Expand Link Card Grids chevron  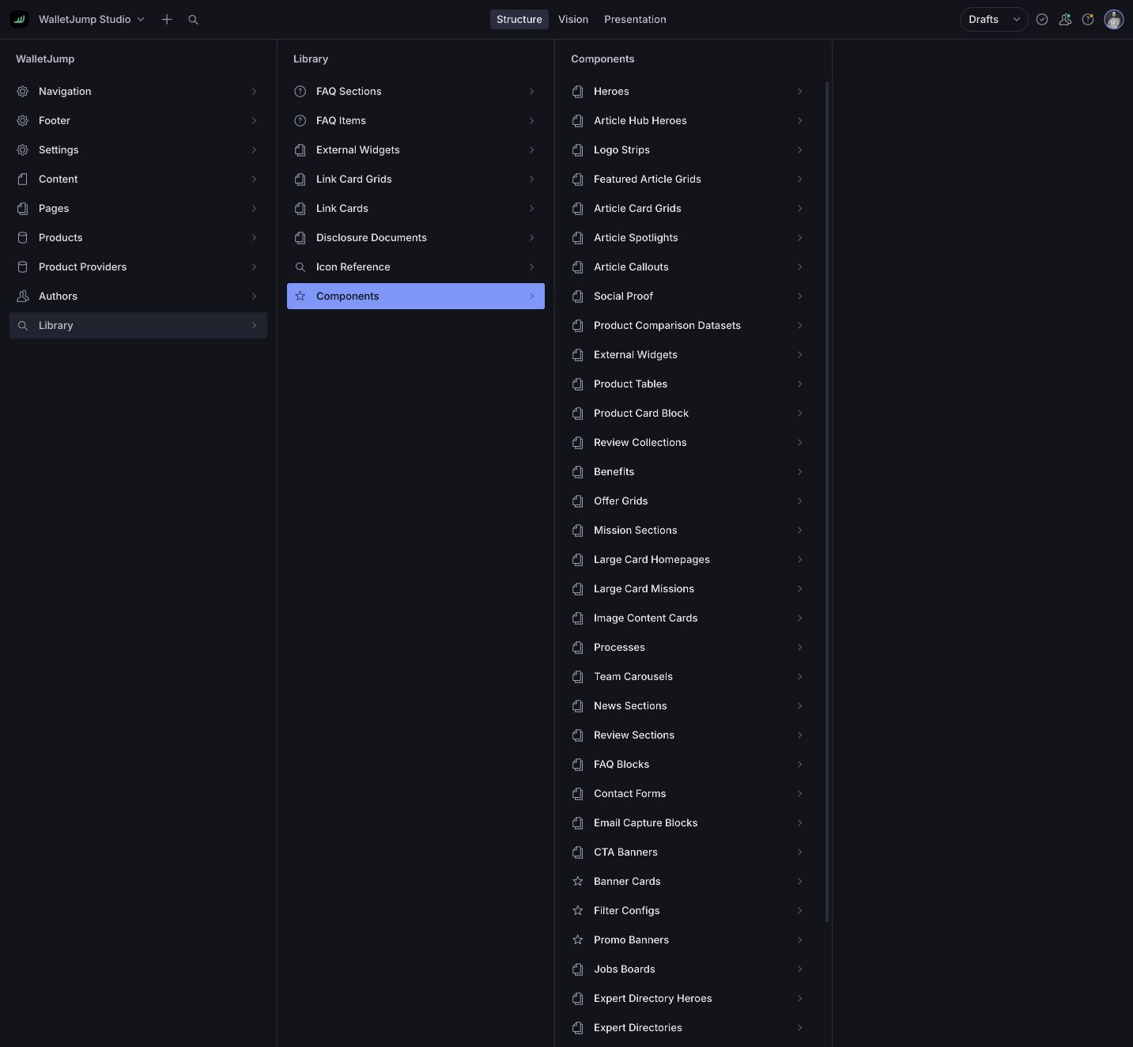(531, 179)
